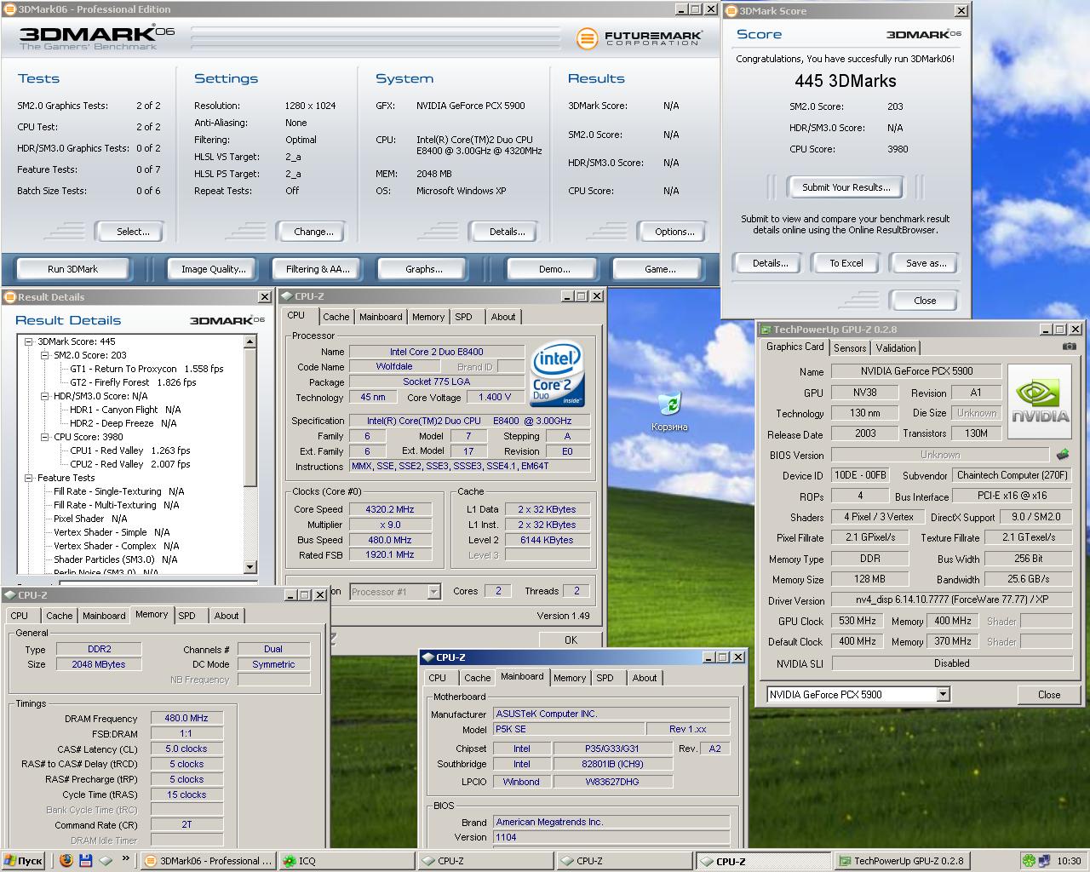Click the Result Details scrollbar down arrow
Image resolution: width=1090 pixels, height=872 pixels.
click(250, 567)
